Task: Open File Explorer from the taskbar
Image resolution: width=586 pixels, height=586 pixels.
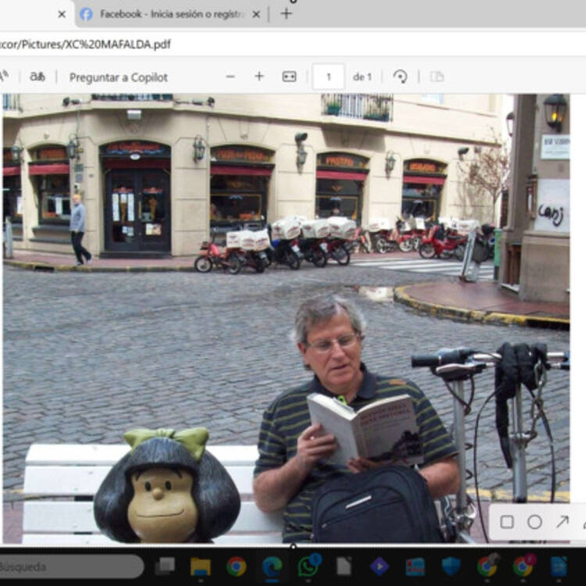Action: coord(201,566)
